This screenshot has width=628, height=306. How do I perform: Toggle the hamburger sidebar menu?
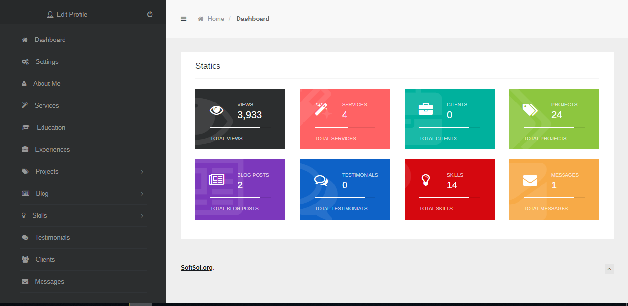pyautogui.click(x=184, y=19)
